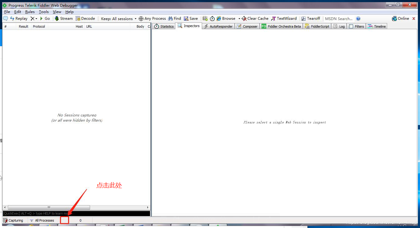Click the comment speech bubble icon
The width and height of the screenshot is (420, 228).
point(5,19)
